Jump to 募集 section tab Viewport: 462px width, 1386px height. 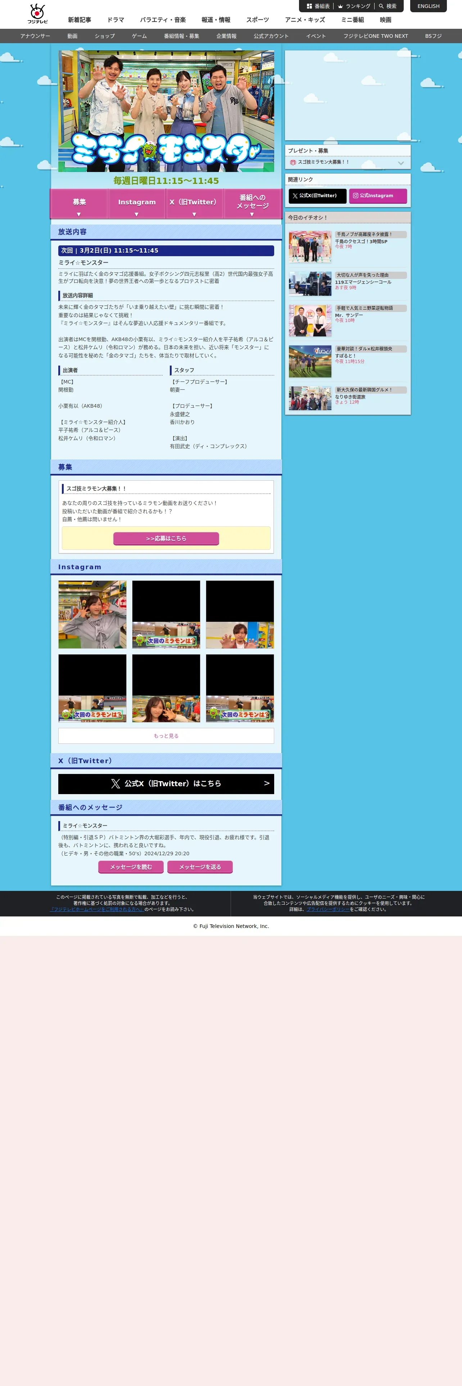79,203
